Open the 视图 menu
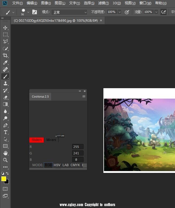175x208 pixels. (130, 3)
